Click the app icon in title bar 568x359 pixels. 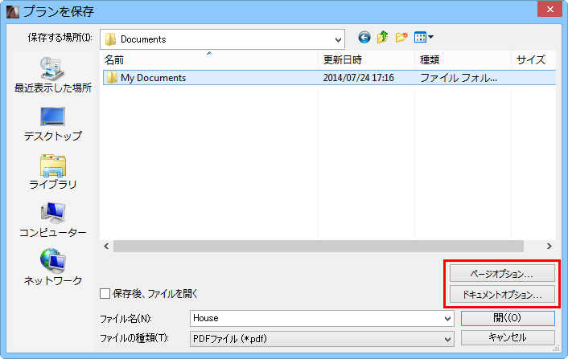[13, 11]
